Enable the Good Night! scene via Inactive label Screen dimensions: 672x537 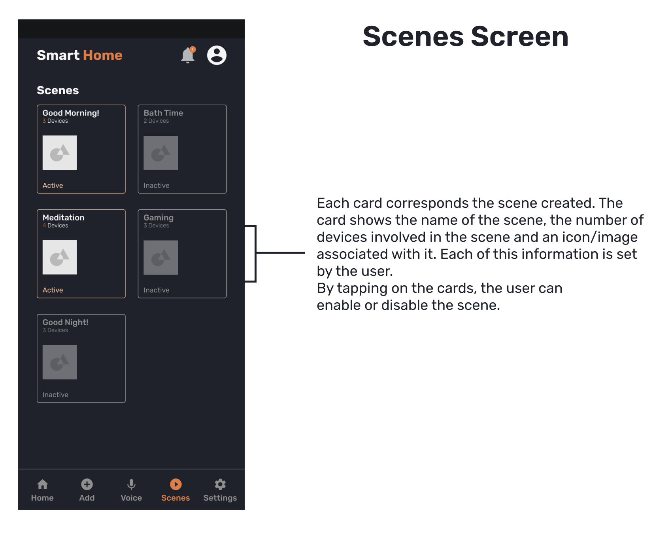(55, 395)
